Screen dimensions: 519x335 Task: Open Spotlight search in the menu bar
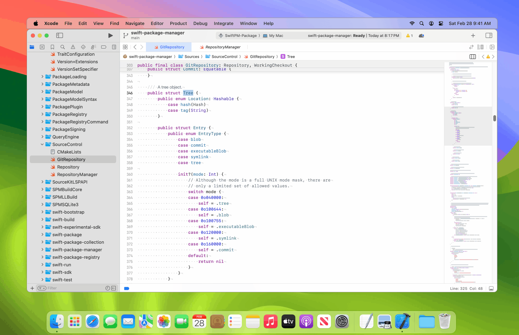[422, 24]
